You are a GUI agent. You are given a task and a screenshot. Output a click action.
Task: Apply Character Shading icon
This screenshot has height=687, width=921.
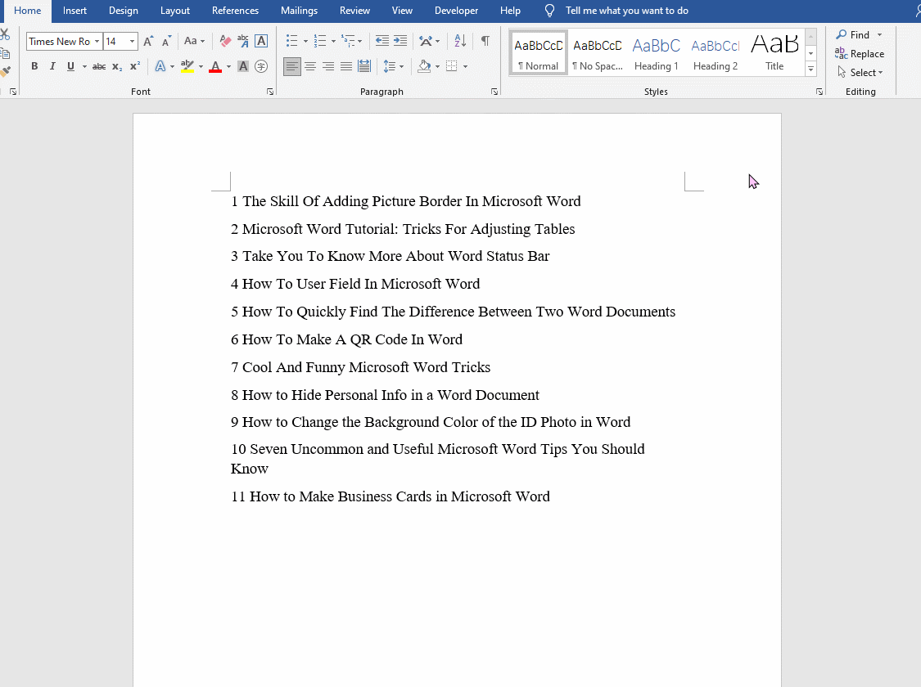(x=243, y=66)
